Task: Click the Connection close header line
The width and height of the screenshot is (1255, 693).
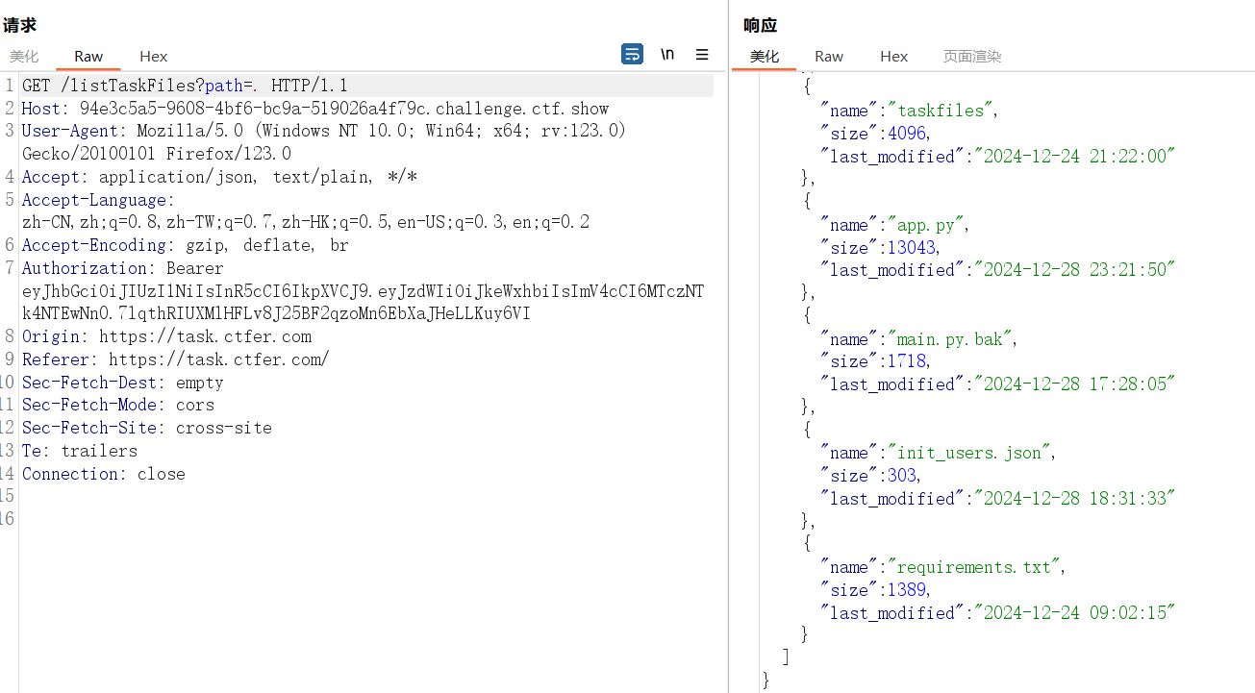Action: pos(104,474)
